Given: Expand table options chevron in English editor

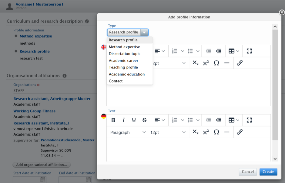Looking at the screenshot, I should tap(238, 51).
